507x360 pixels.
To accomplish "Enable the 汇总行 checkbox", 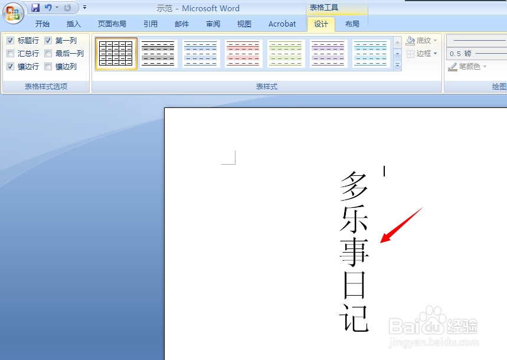I will click(10, 53).
